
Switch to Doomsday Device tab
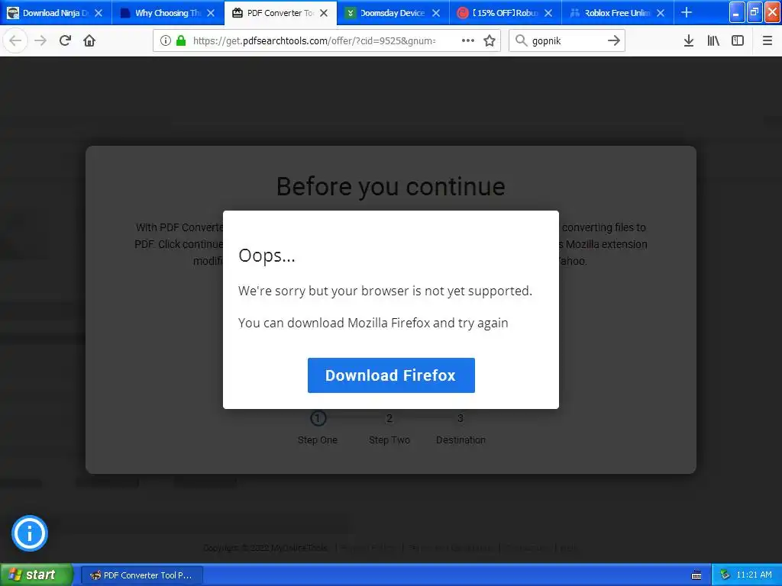[386, 12]
